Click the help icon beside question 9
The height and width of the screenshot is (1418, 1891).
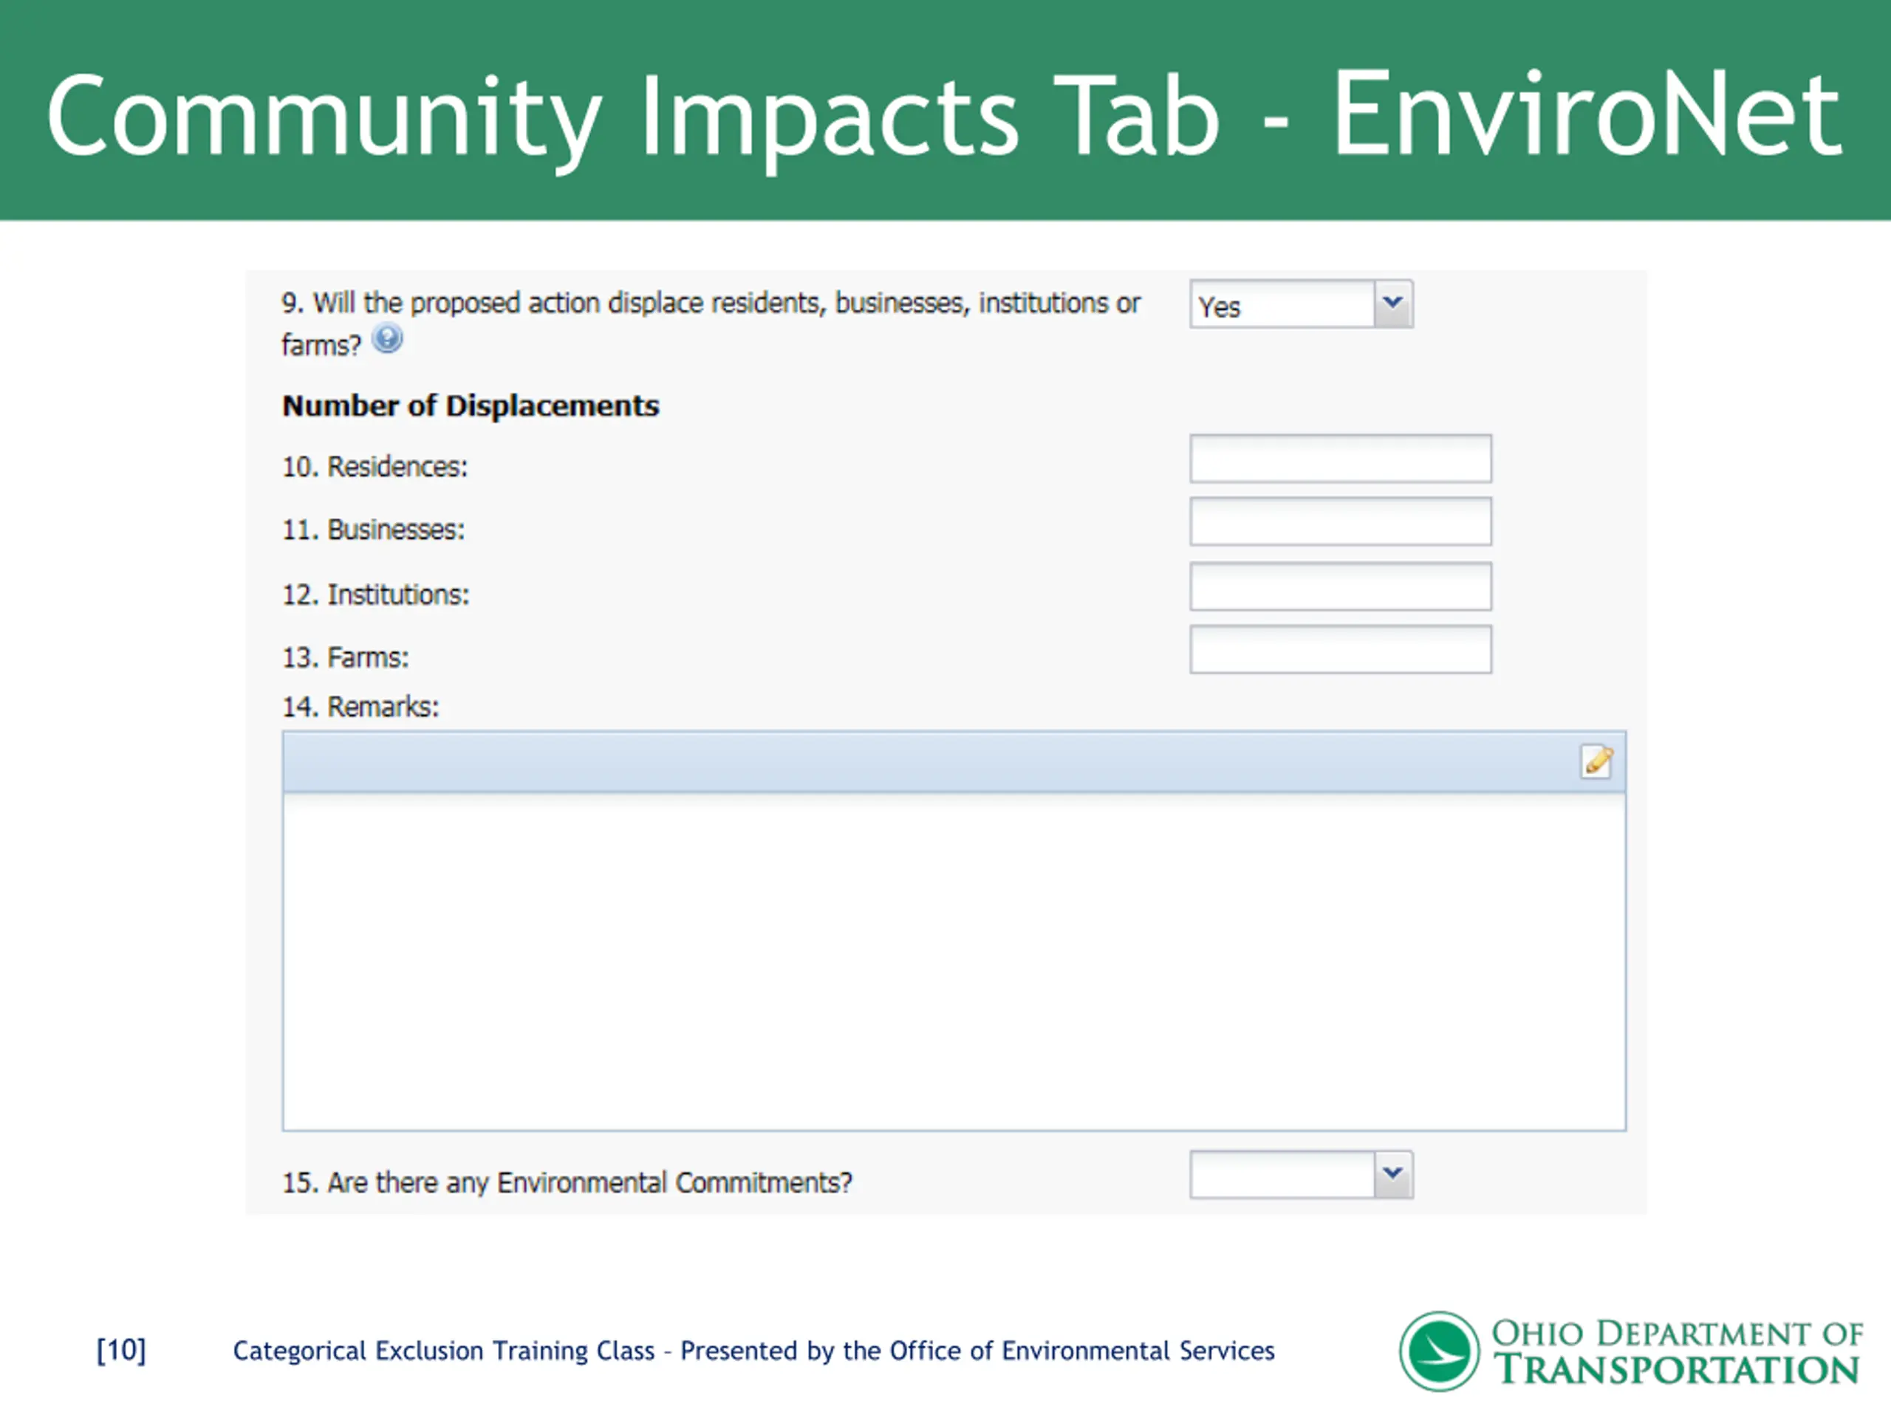387,339
